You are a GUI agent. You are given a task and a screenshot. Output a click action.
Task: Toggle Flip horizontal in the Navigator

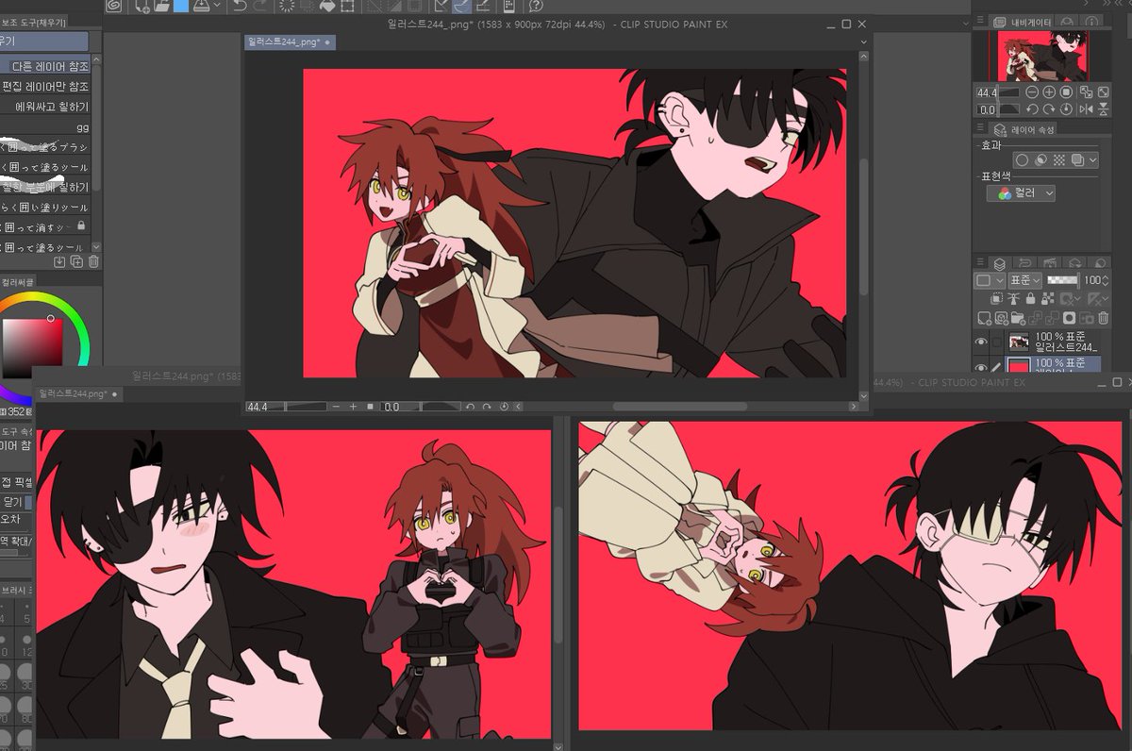[1087, 109]
